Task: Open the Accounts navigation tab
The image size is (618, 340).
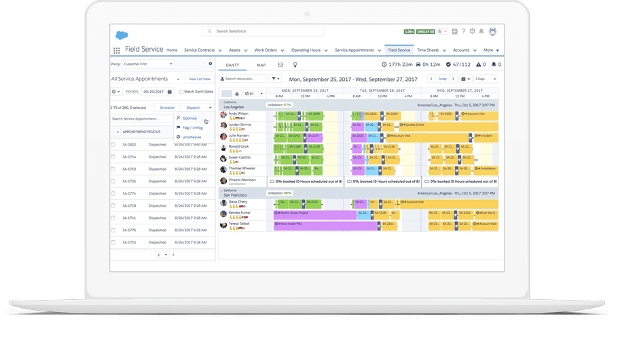Action: (x=461, y=50)
